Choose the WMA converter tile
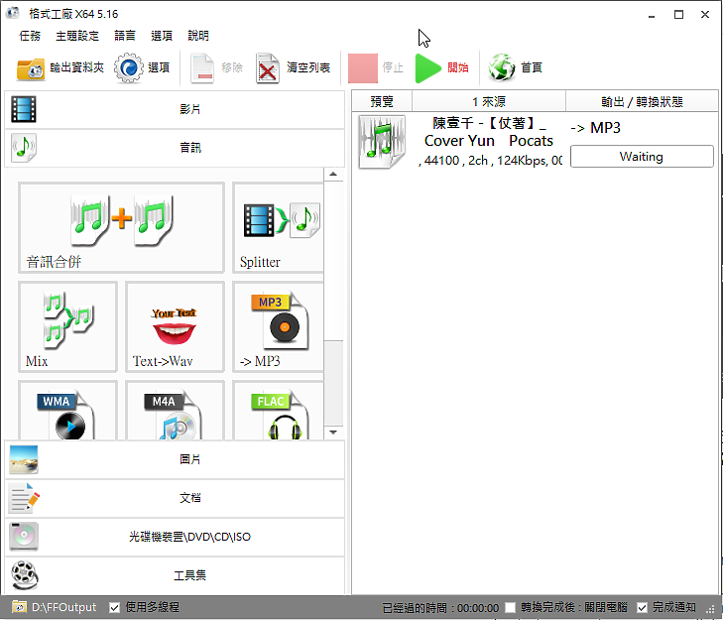The image size is (723, 620). point(67,410)
